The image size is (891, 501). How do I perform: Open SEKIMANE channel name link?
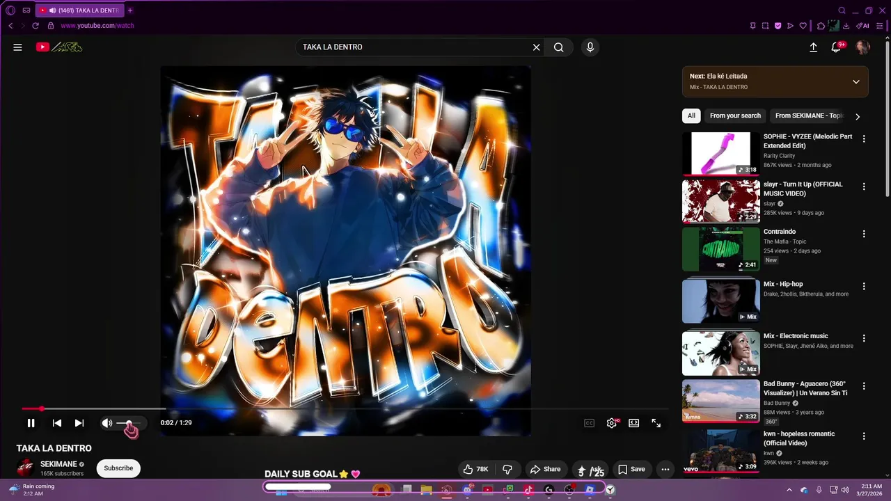[x=58, y=464]
